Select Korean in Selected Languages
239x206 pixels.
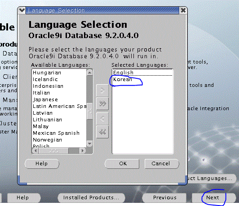[142, 79]
